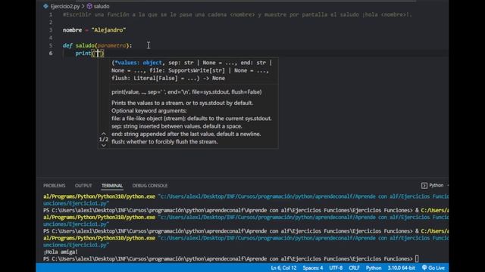The width and height of the screenshot is (485, 272).
Task: Select language mode Python in status bar
Action: tap(374, 267)
